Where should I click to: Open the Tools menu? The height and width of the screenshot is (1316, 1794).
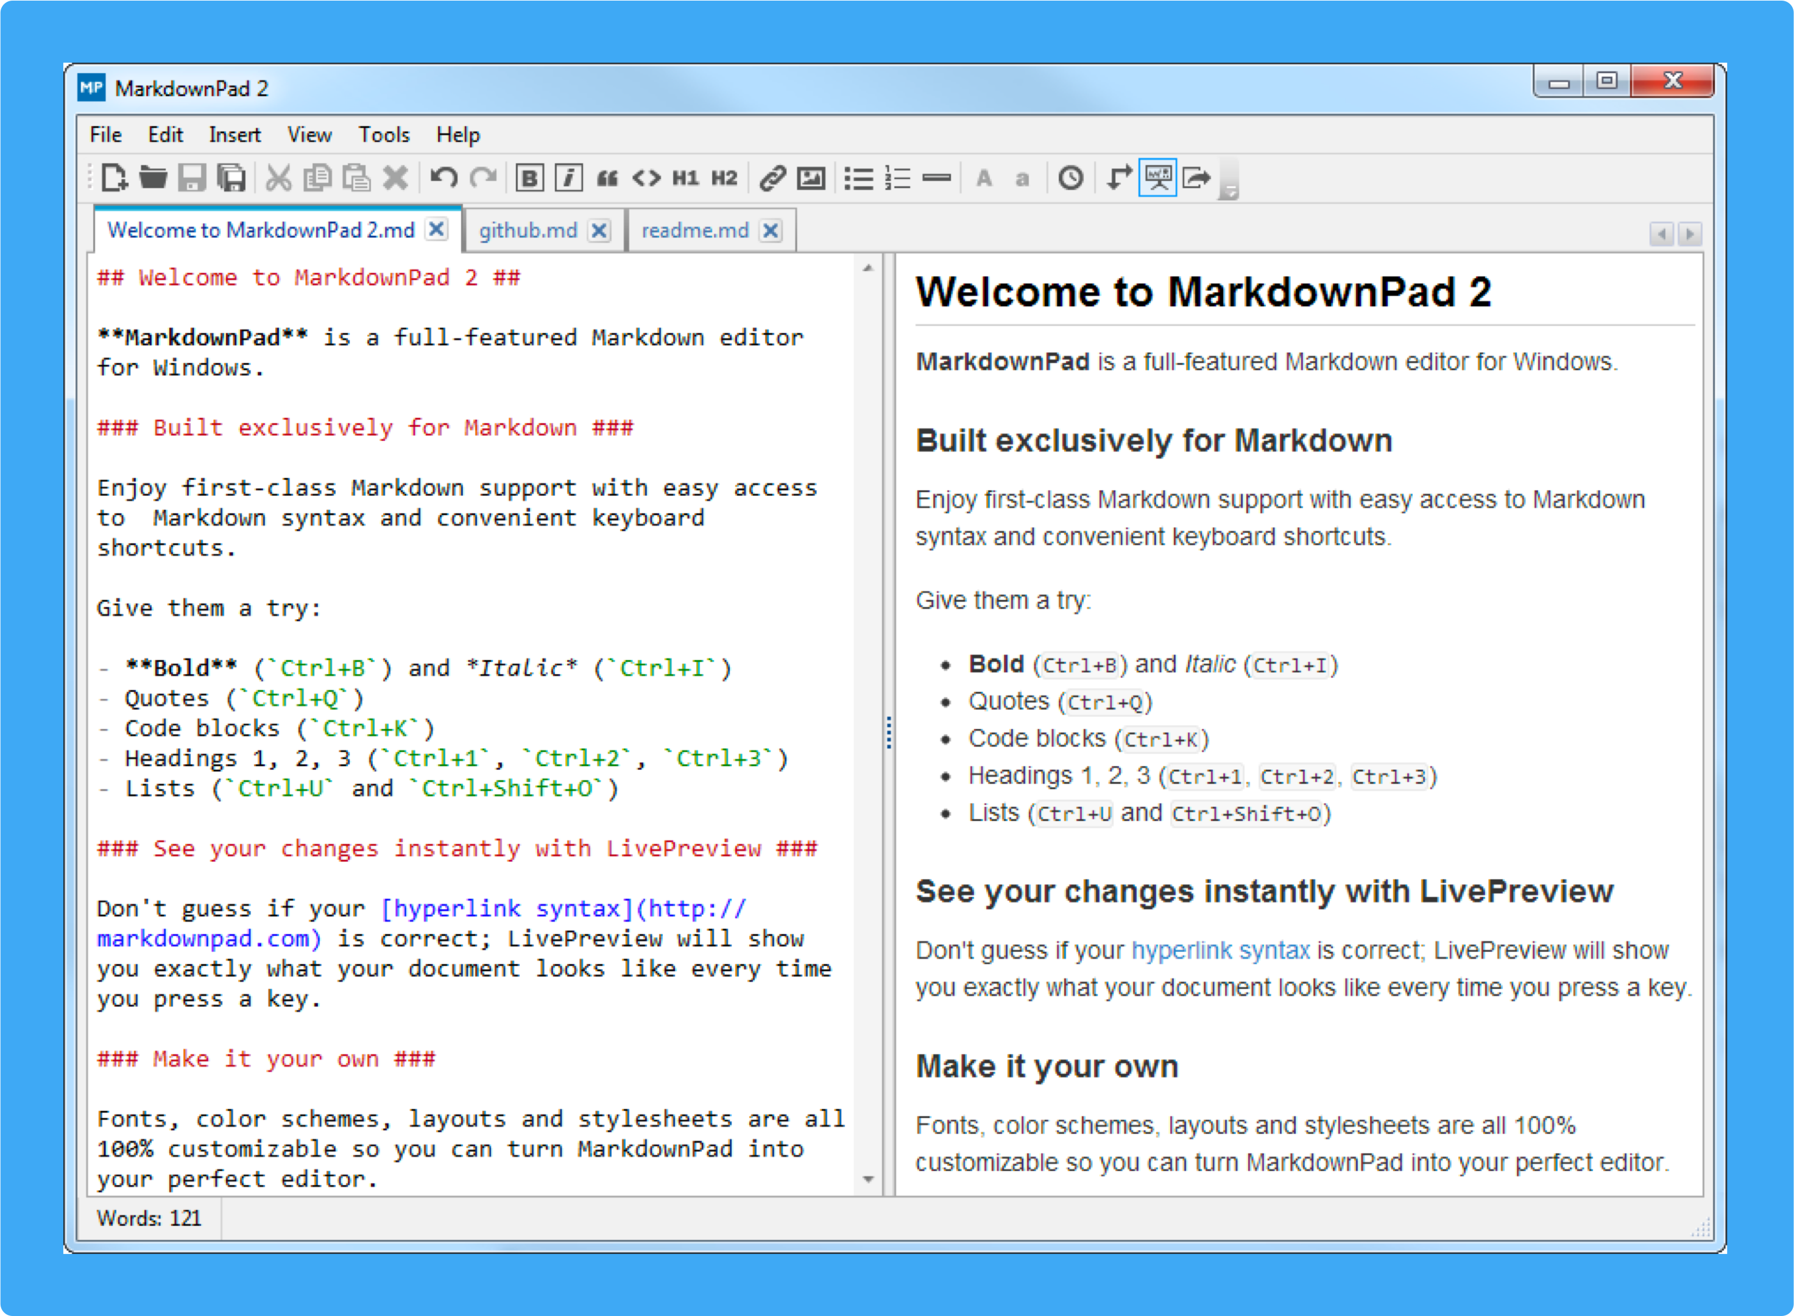click(x=384, y=135)
